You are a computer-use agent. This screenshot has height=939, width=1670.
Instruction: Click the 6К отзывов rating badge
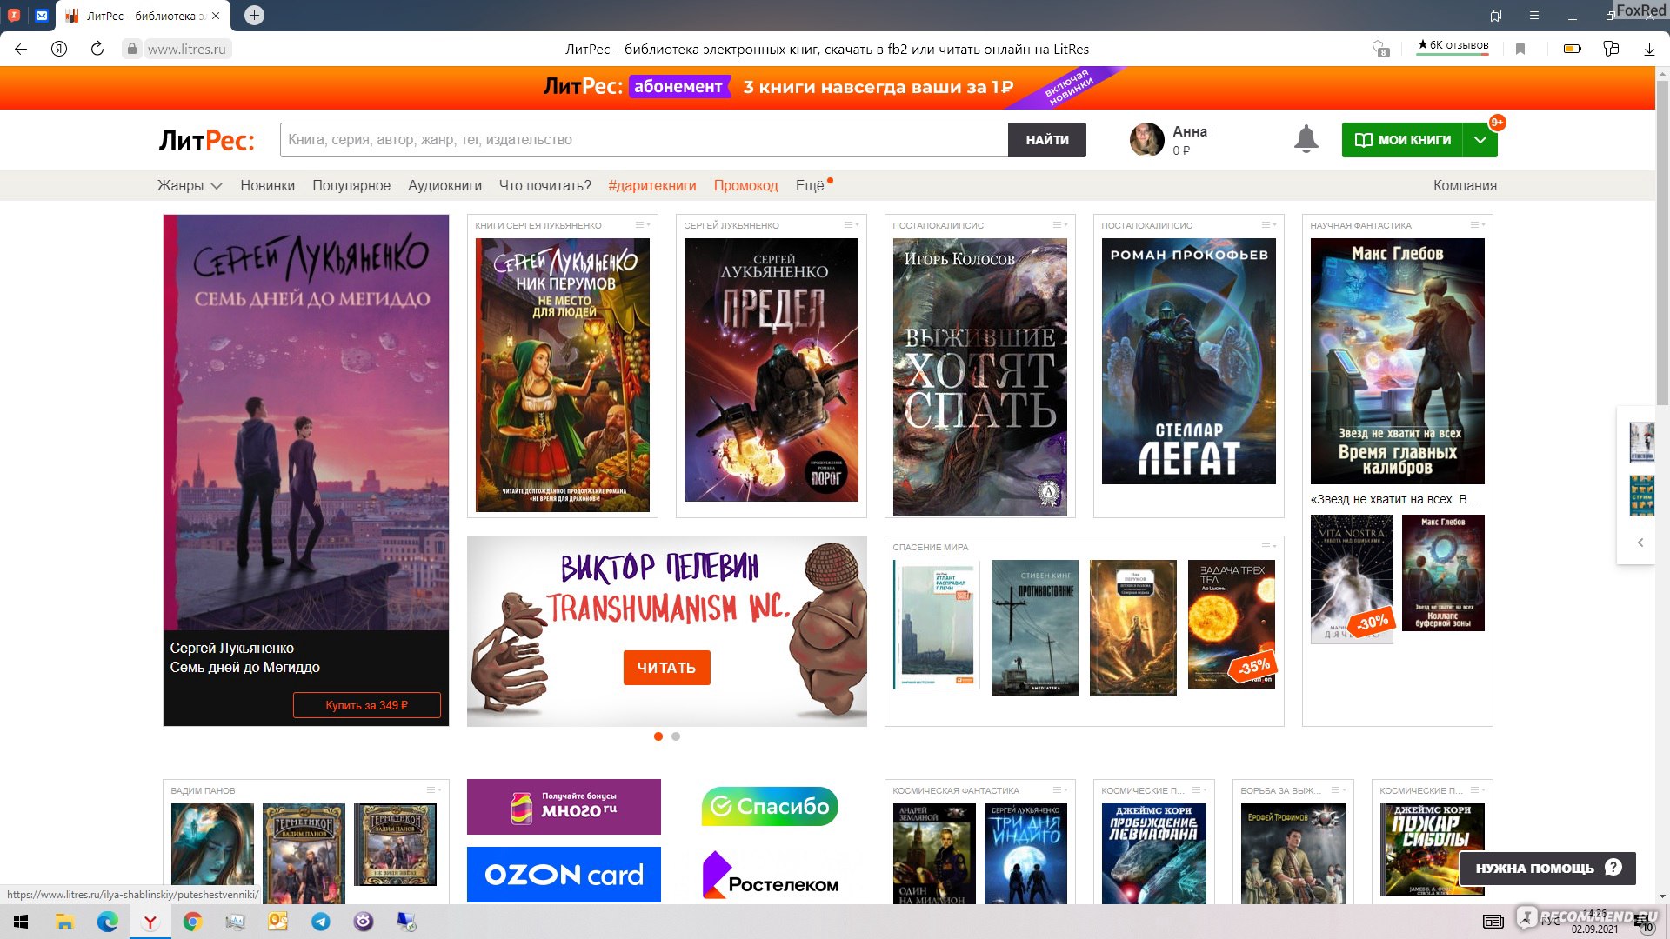(1453, 46)
